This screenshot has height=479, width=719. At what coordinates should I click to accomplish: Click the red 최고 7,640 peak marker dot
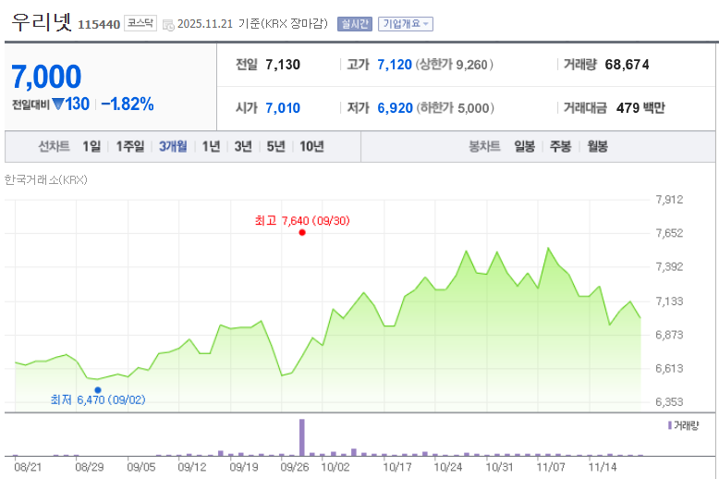302,233
